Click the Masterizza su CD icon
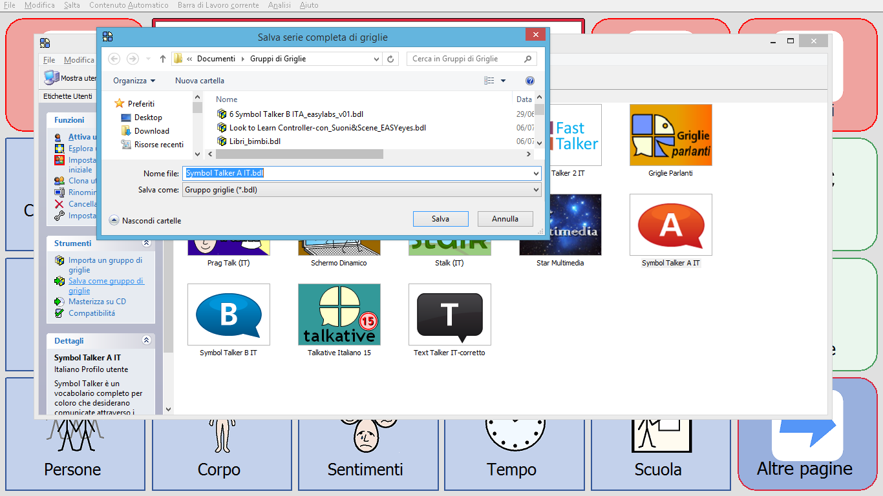 pos(59,302)
